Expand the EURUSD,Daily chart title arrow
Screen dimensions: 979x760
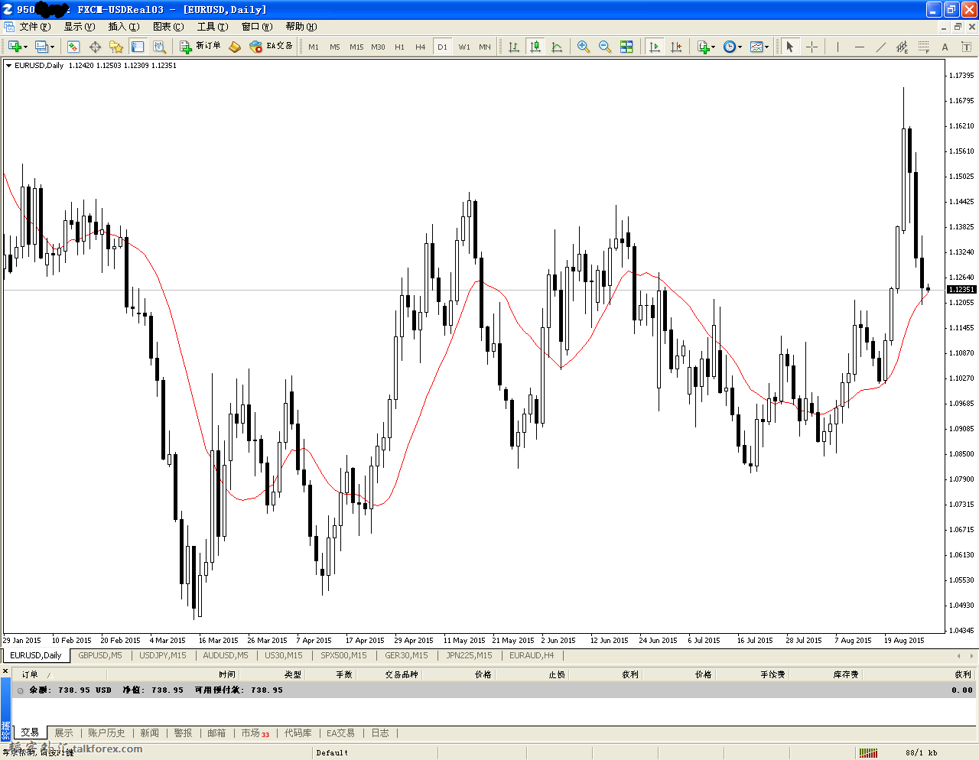8,66
